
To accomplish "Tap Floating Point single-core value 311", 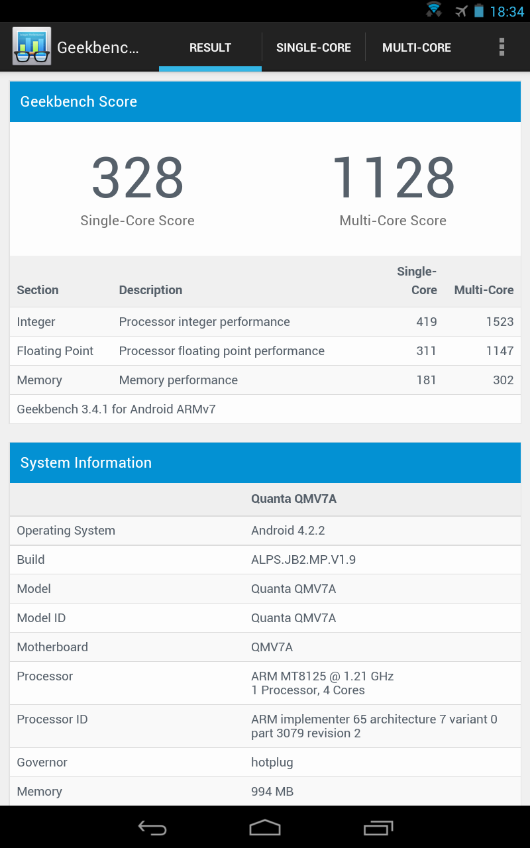I will tap(427, 351).
